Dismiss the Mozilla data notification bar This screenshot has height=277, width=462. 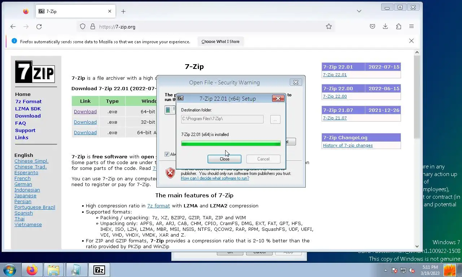pos(411,41)
